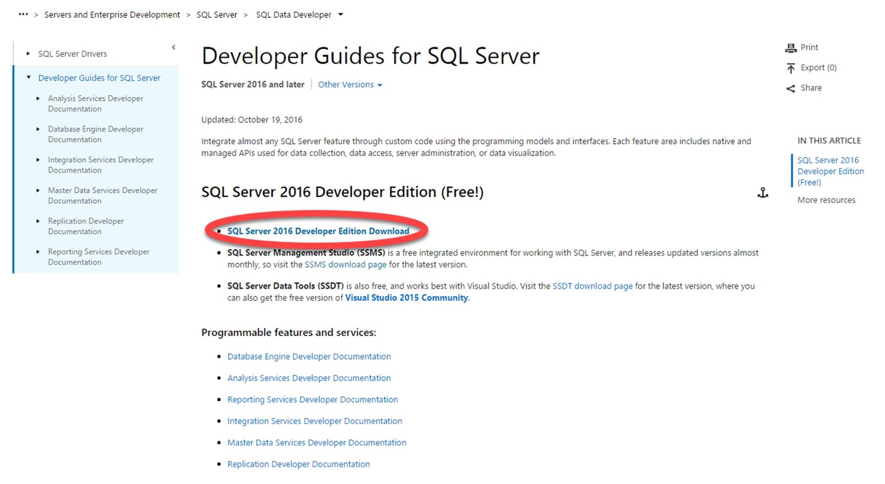
Task: Select Developer Guides for SQL Server in sidebar
Action: [99, 78]
